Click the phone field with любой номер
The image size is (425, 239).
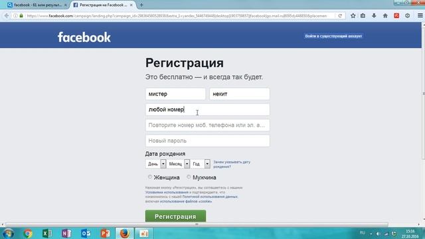pos(208,110)
